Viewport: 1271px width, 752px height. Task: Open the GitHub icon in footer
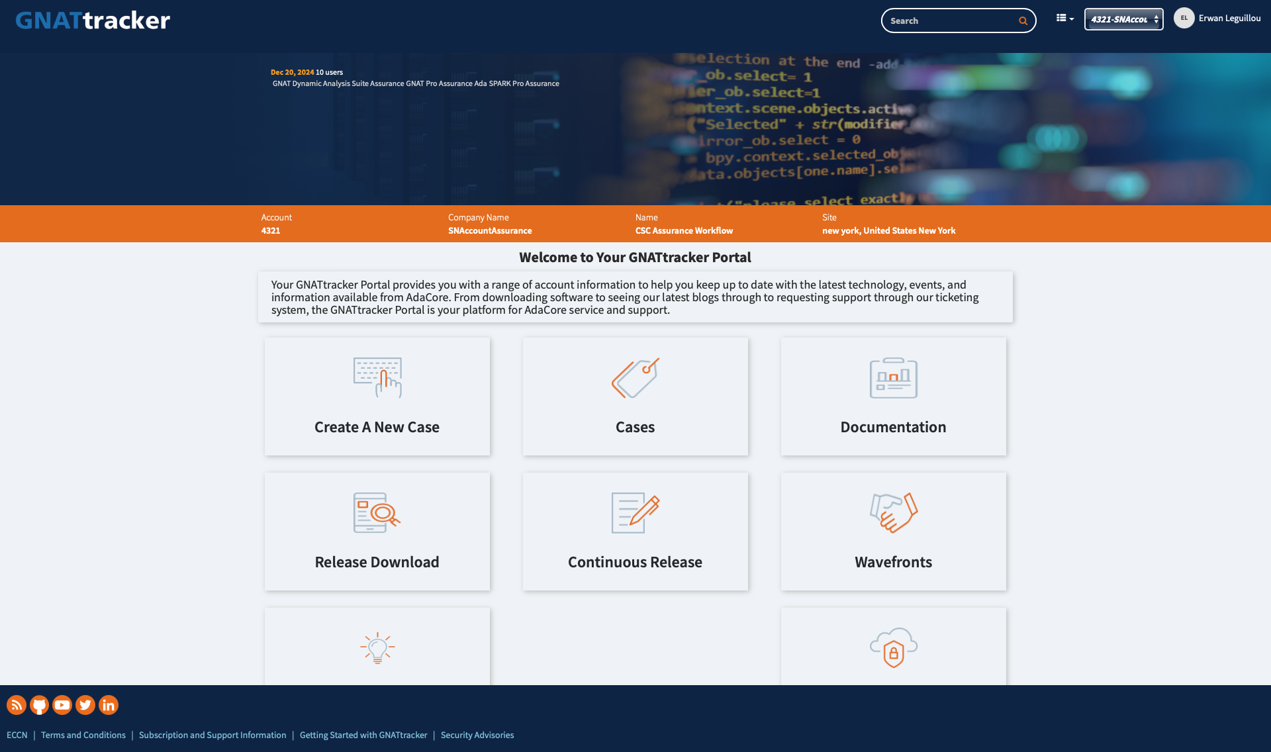click(x=39, y=705)
